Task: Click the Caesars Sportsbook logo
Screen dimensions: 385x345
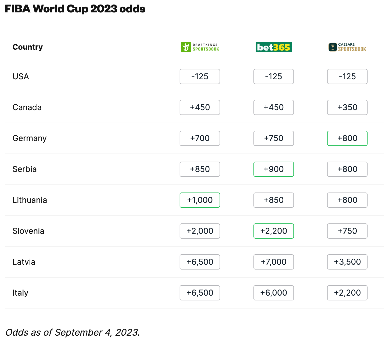Action: coord(347,47)
